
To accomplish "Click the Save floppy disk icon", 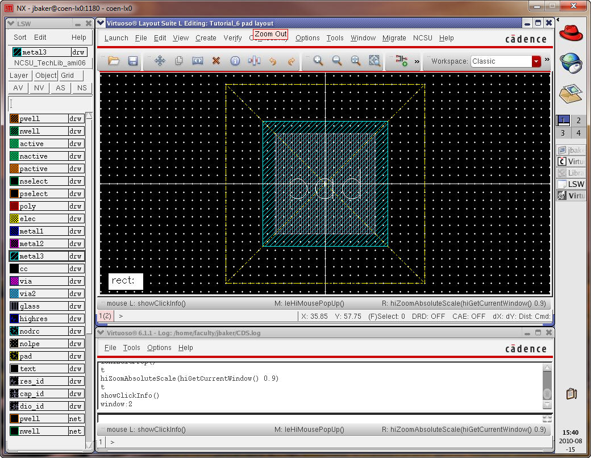I will (x=133, y=61).
